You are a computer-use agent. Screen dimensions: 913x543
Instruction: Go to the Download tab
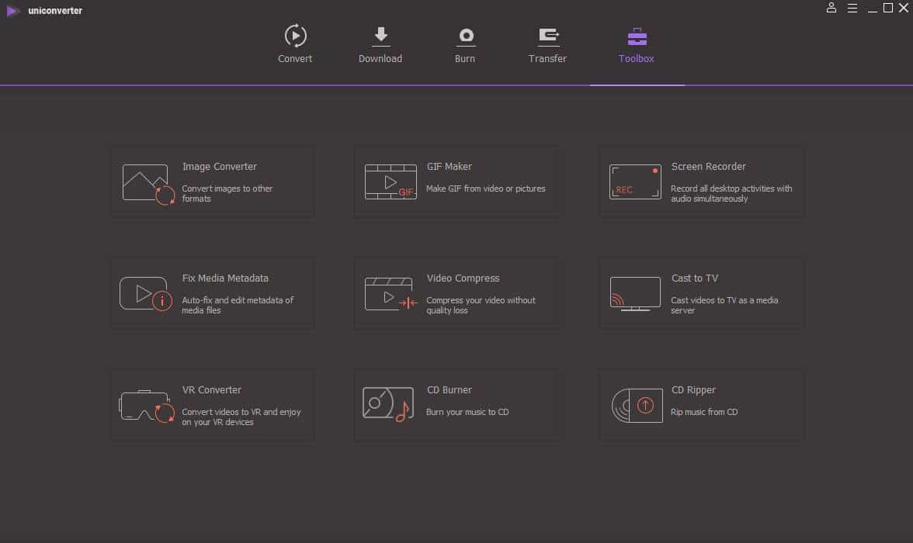pos(380,45)
